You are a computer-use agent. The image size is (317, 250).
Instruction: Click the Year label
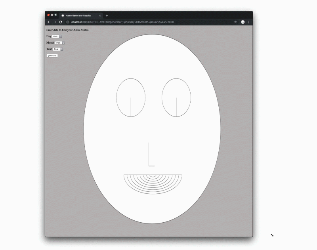coord(49,49)
